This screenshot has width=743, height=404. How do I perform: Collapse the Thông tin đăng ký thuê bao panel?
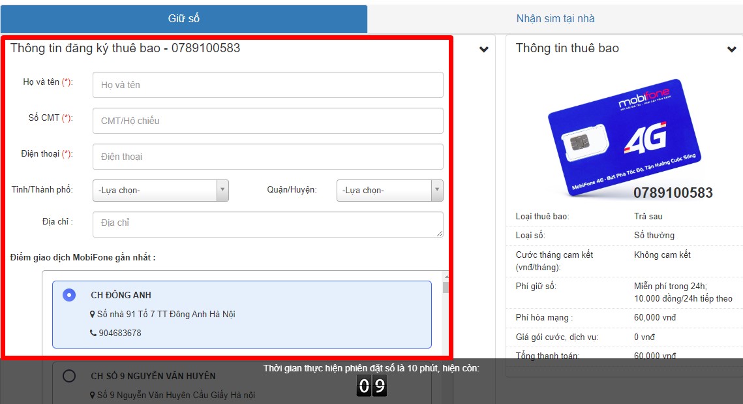pyautogui.click(x=483, y=49)
